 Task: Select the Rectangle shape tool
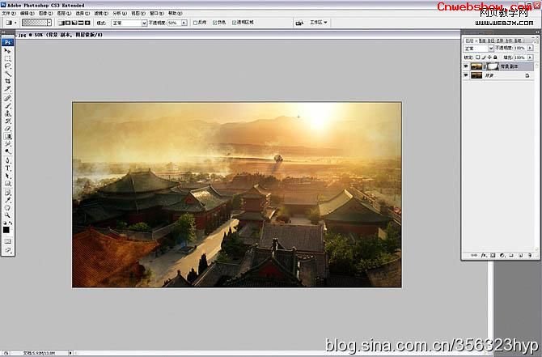(7, 184)
